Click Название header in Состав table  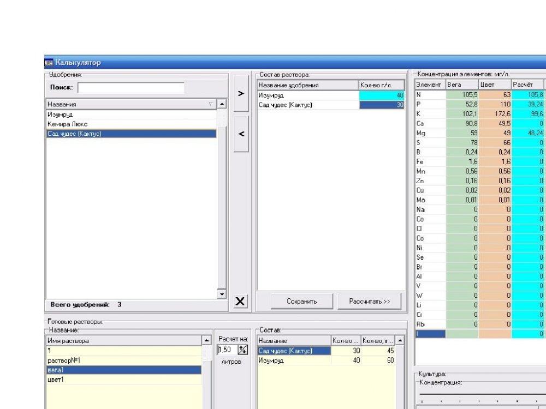point(294,341)
